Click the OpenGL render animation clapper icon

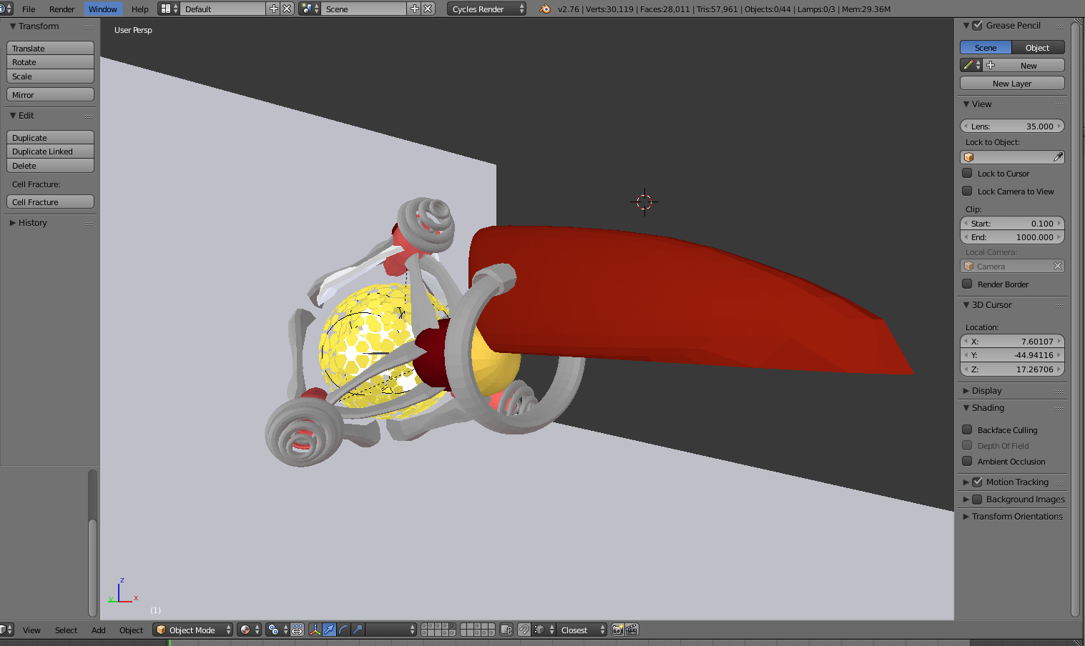pos(632,630)
